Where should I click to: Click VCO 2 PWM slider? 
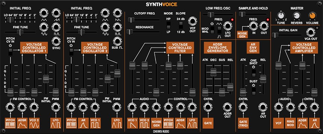click(x=117, y=79)
